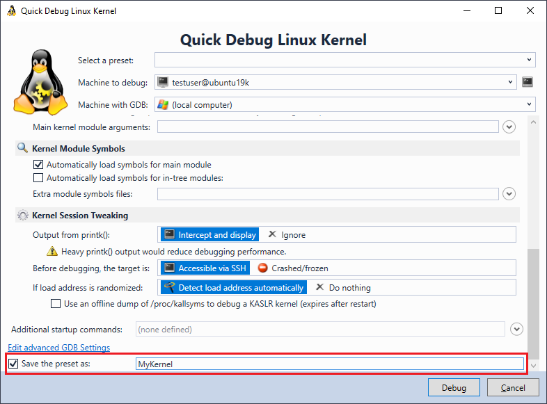
Task: Click the magnifier icon beside Kernel Module Symbols
Action: [x=23, y=148]
